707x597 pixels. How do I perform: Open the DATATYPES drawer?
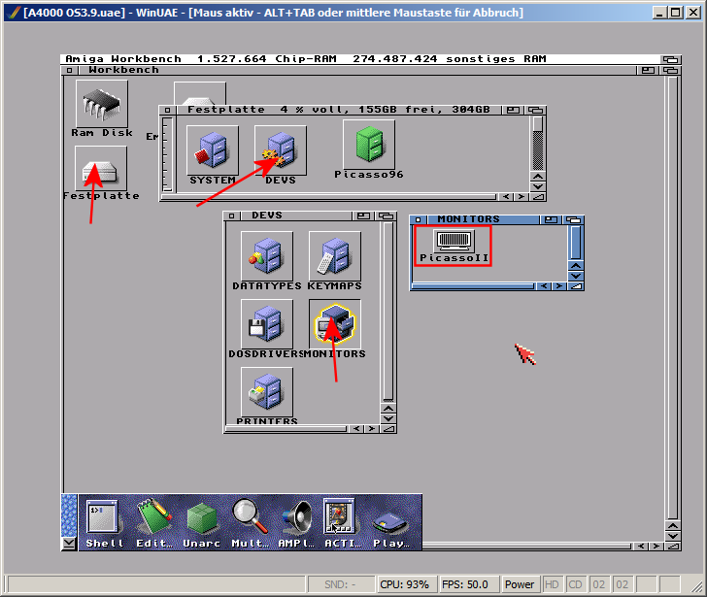[x=267, y=256]
